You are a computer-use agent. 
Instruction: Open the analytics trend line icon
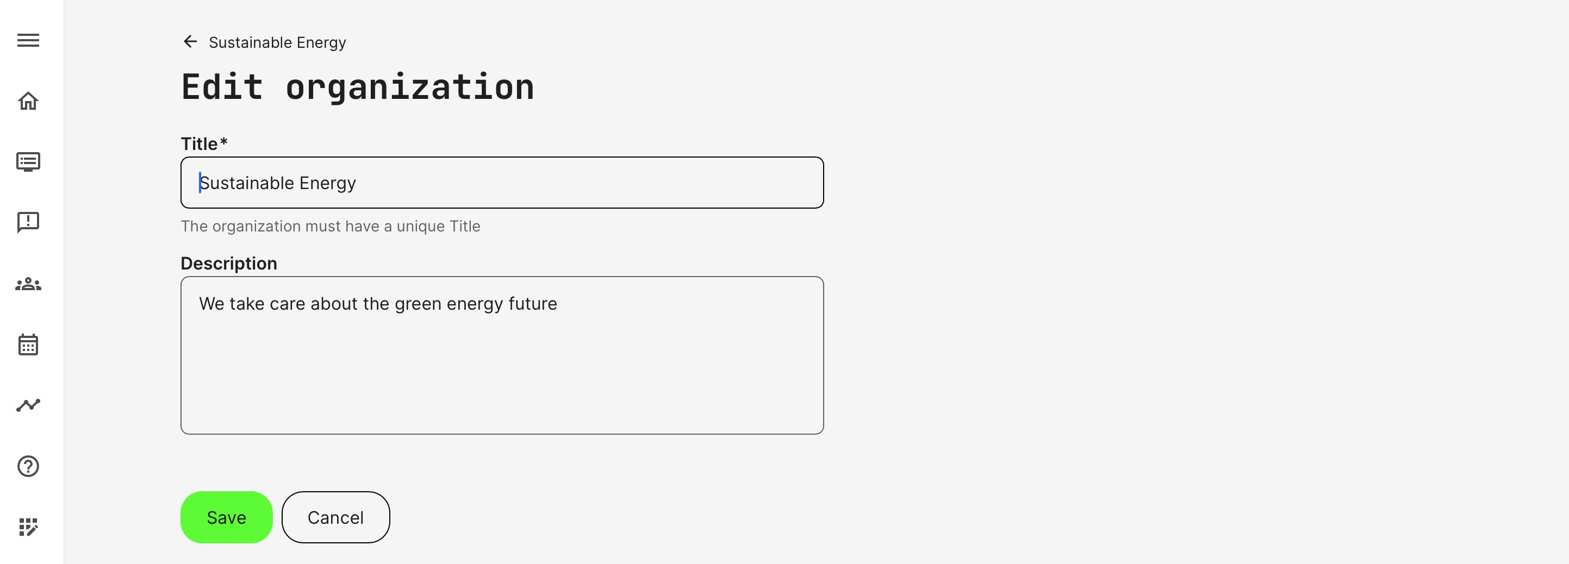click(28, 405)
